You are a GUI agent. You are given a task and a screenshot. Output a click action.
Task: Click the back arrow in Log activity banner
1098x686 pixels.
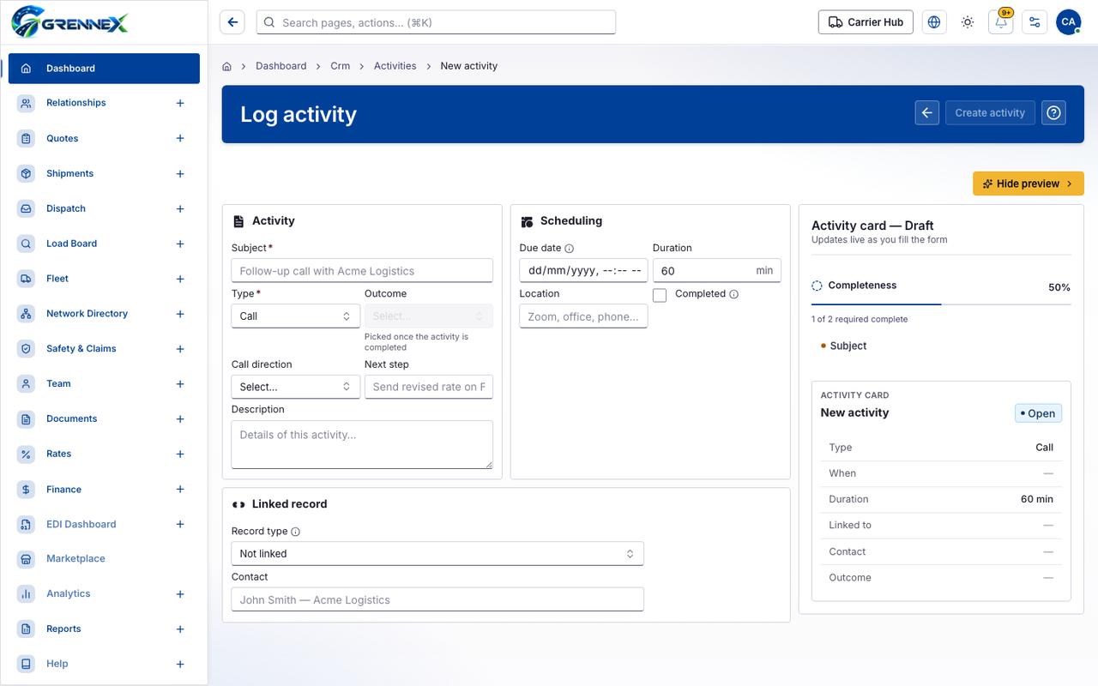click(x=927, y=112)
